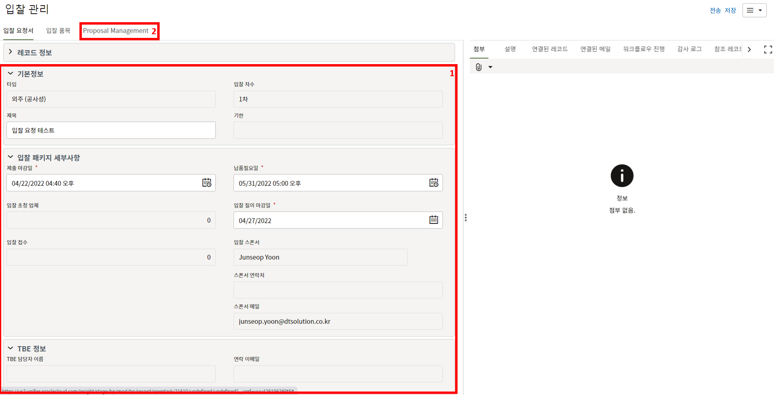The width and height of the screenshot is (774, 395).
Task: Open the 워크플로우 진행 tab
Action: point(643,49)
